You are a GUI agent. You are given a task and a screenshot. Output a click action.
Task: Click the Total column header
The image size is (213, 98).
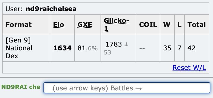tap(197, 24)
